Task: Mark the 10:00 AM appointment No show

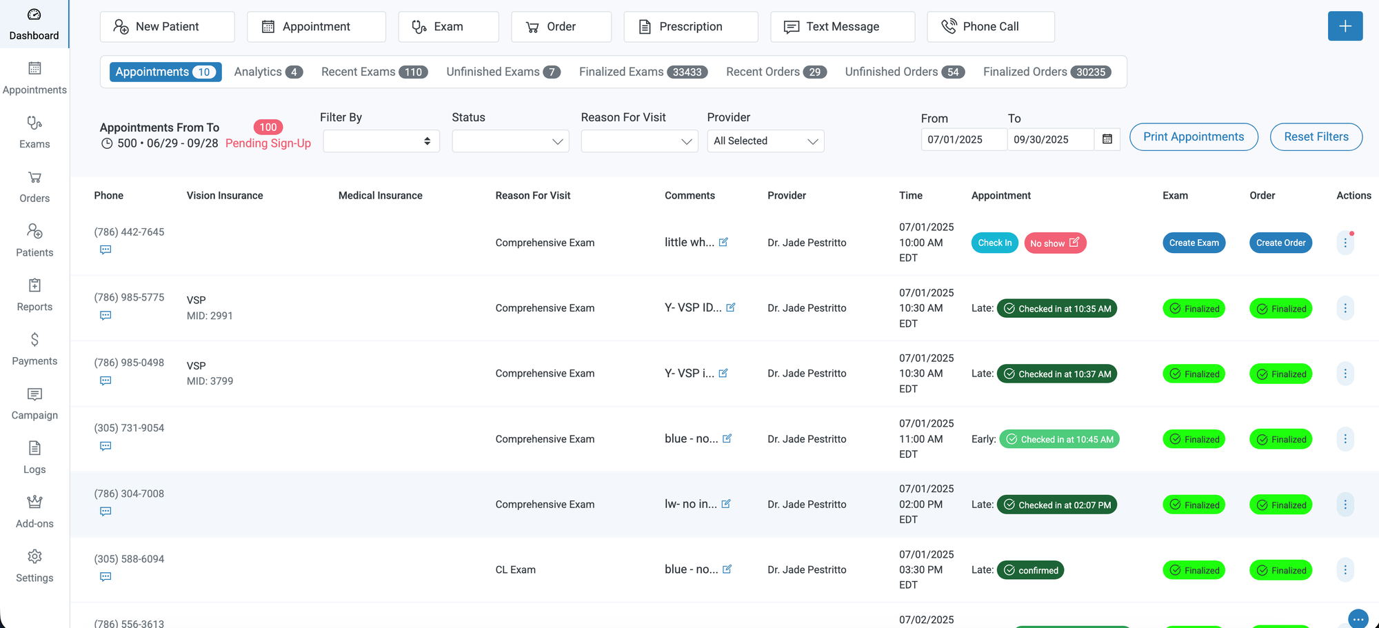Action: point(1054,243)
